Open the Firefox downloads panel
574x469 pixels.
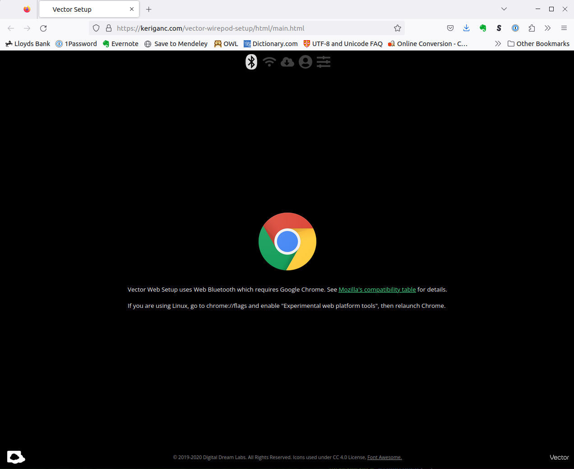point(467,28)
